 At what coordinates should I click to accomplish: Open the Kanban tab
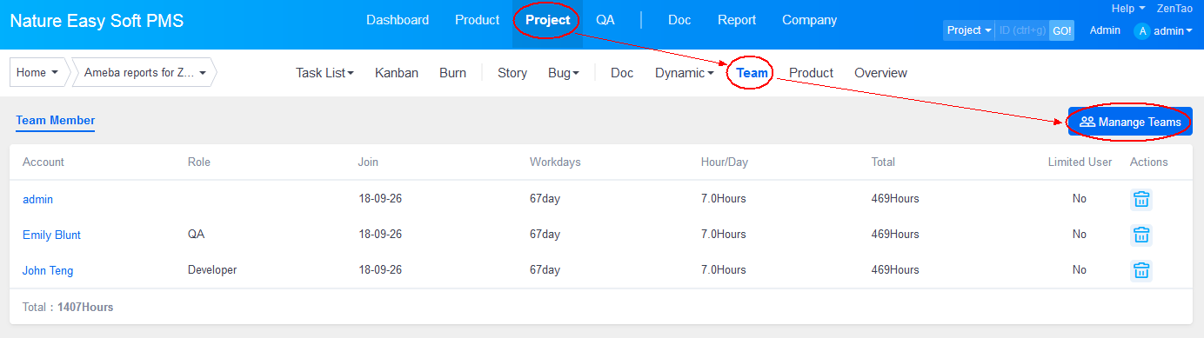397,73
